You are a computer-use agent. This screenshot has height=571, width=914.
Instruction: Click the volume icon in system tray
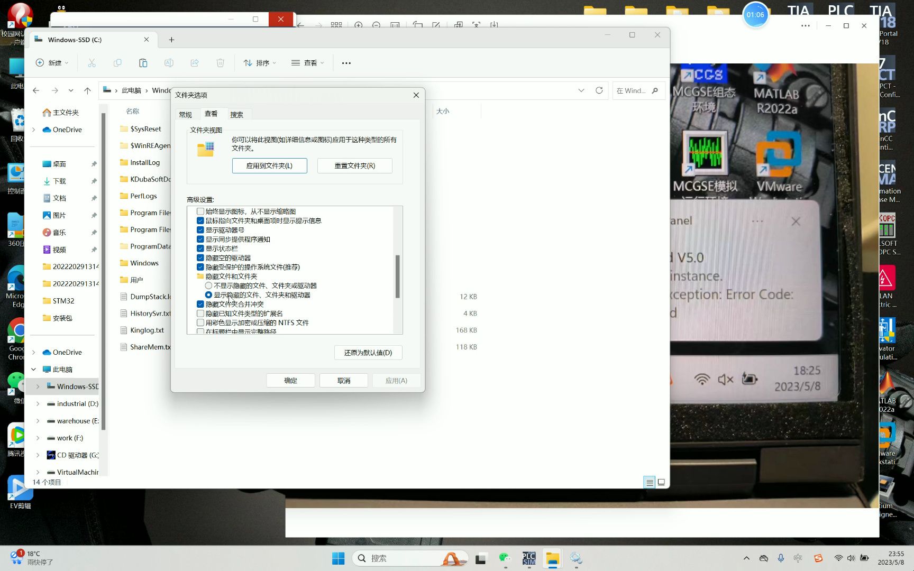tap(851, 558)
